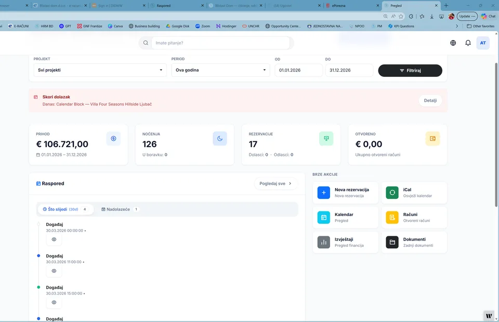
Task: Click the globe language icon
Action: tap(453, 43)
